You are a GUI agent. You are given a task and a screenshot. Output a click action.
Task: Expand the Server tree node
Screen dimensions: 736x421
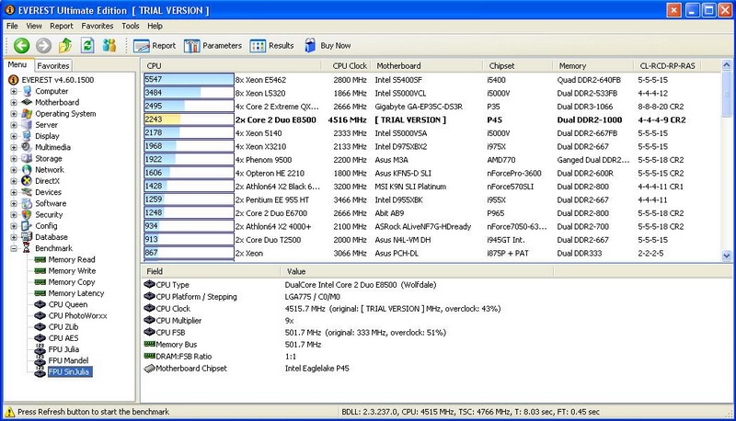point(14,125)
